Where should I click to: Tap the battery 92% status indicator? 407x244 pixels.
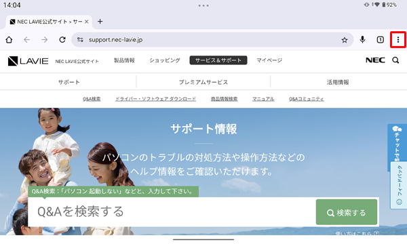click(x=389, y=5)
